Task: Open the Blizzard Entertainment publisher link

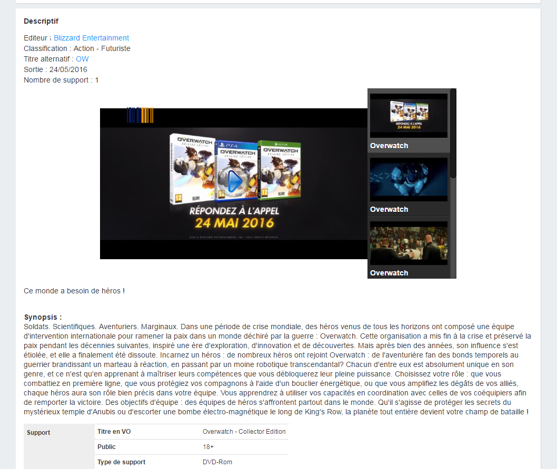Action: click(x=91, y=38)
